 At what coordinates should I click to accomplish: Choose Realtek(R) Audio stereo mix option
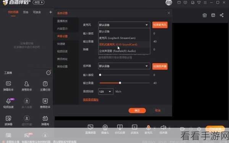click(124, 51)
